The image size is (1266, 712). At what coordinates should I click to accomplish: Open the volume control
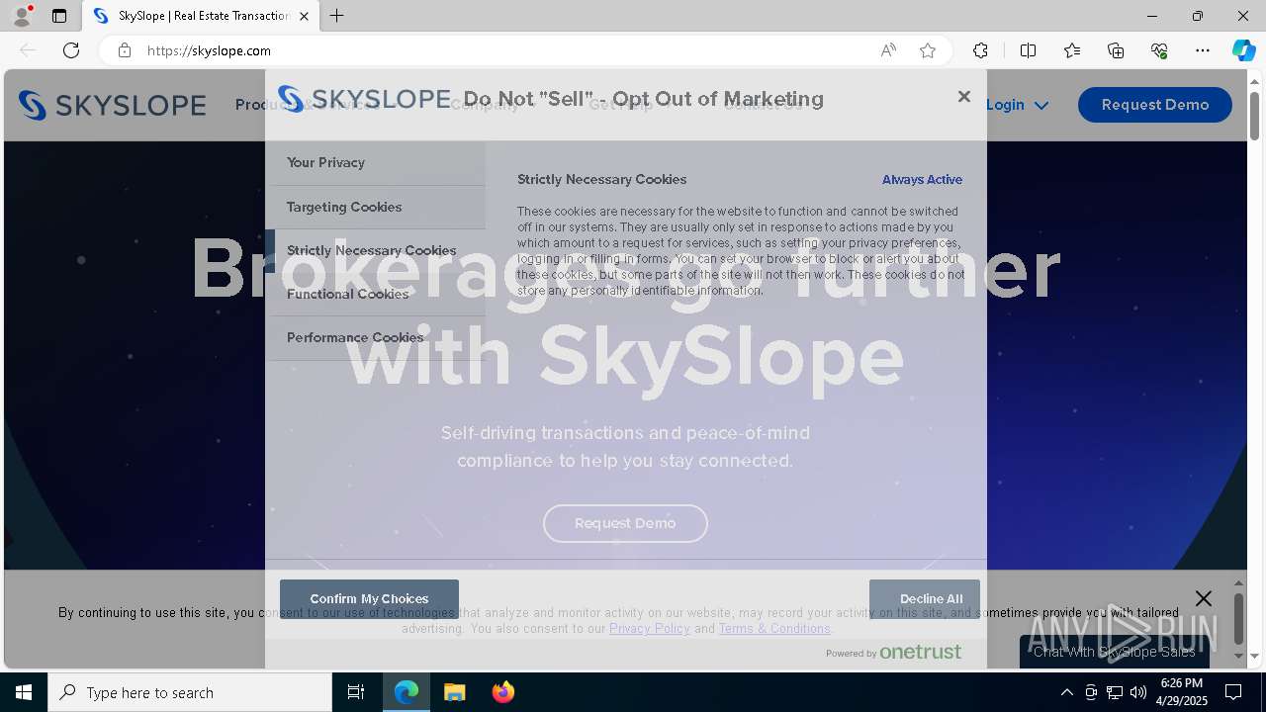(1138, 692)
